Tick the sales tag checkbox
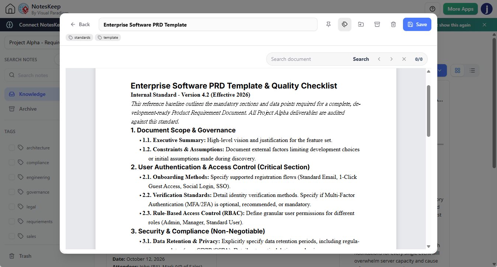This screenshot has height=267, width=497. [x=12, y=236]
